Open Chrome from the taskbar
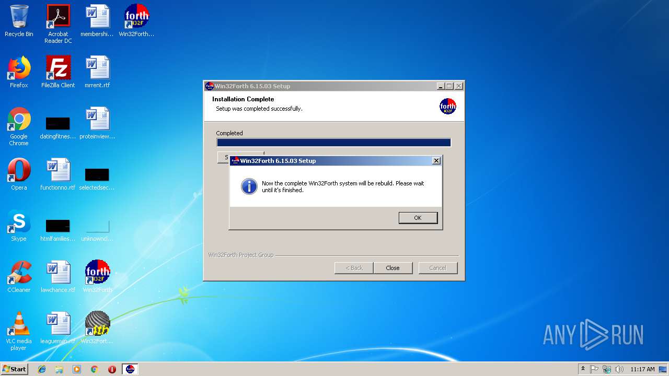Viewport: 669px width, 376px height. point(94,369)
